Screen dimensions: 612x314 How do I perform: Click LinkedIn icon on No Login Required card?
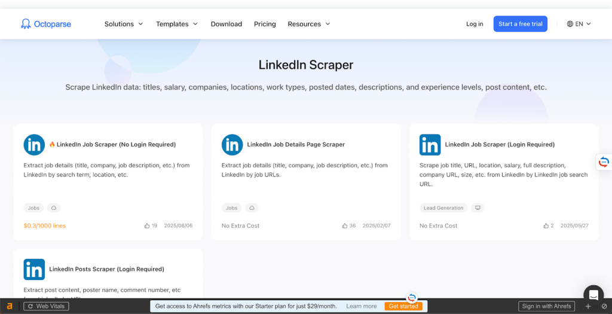point(34,145)
